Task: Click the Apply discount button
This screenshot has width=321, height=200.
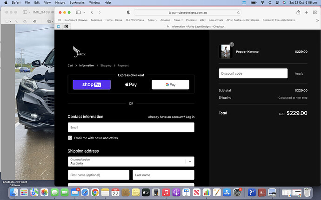Action: coord(299,73)
